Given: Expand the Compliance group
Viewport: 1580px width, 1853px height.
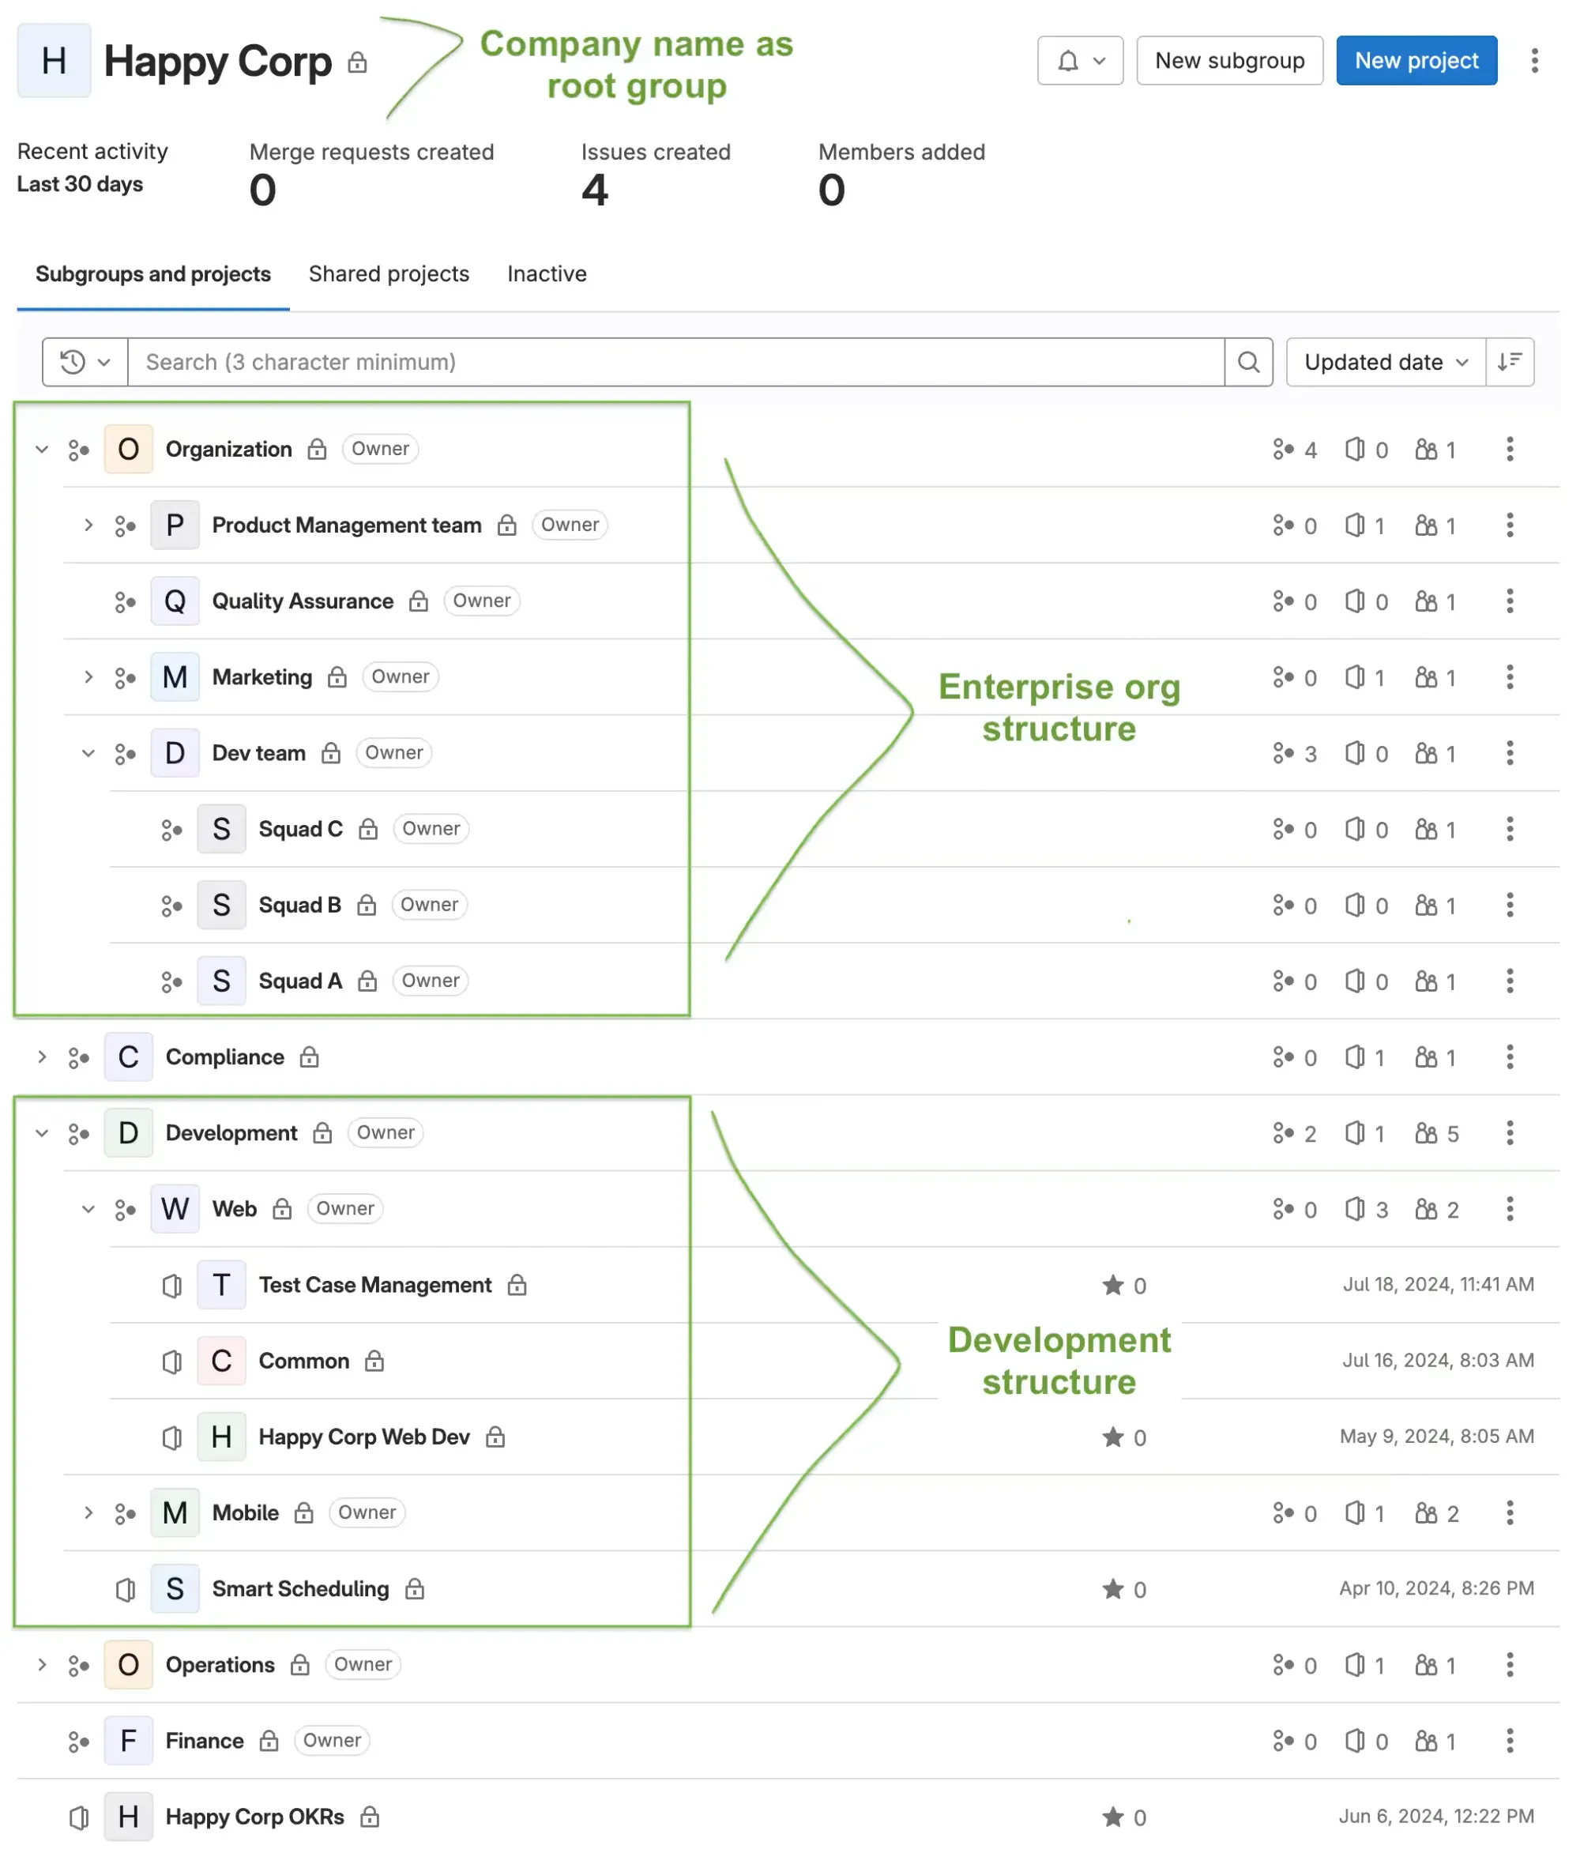Looking at the screenshot, I should [x=42, y=1057].
